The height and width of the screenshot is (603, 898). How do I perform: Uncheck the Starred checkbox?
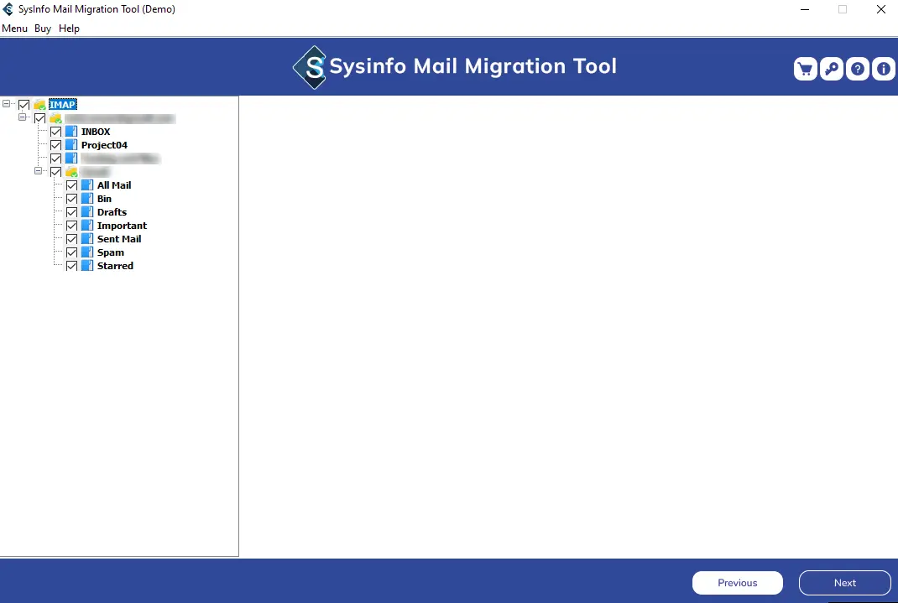71,266
